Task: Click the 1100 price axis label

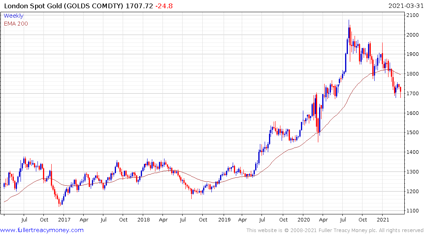Action: click(413, 211)
